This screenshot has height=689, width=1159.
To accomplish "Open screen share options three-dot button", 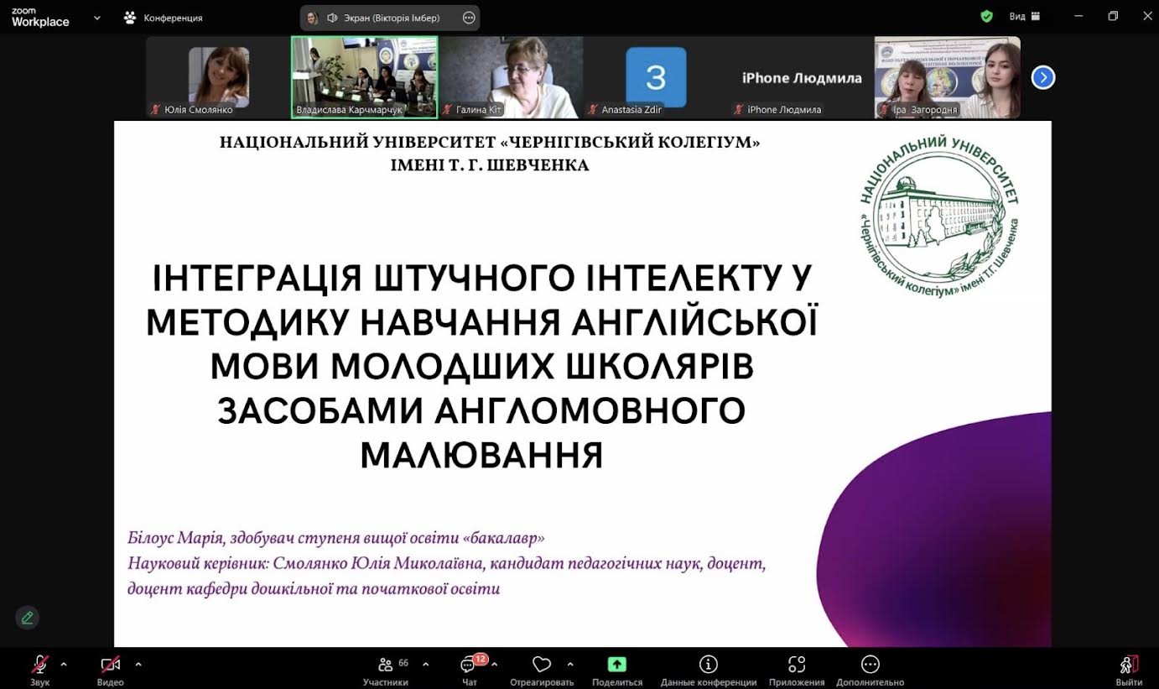I will click(x=470, y=18).
